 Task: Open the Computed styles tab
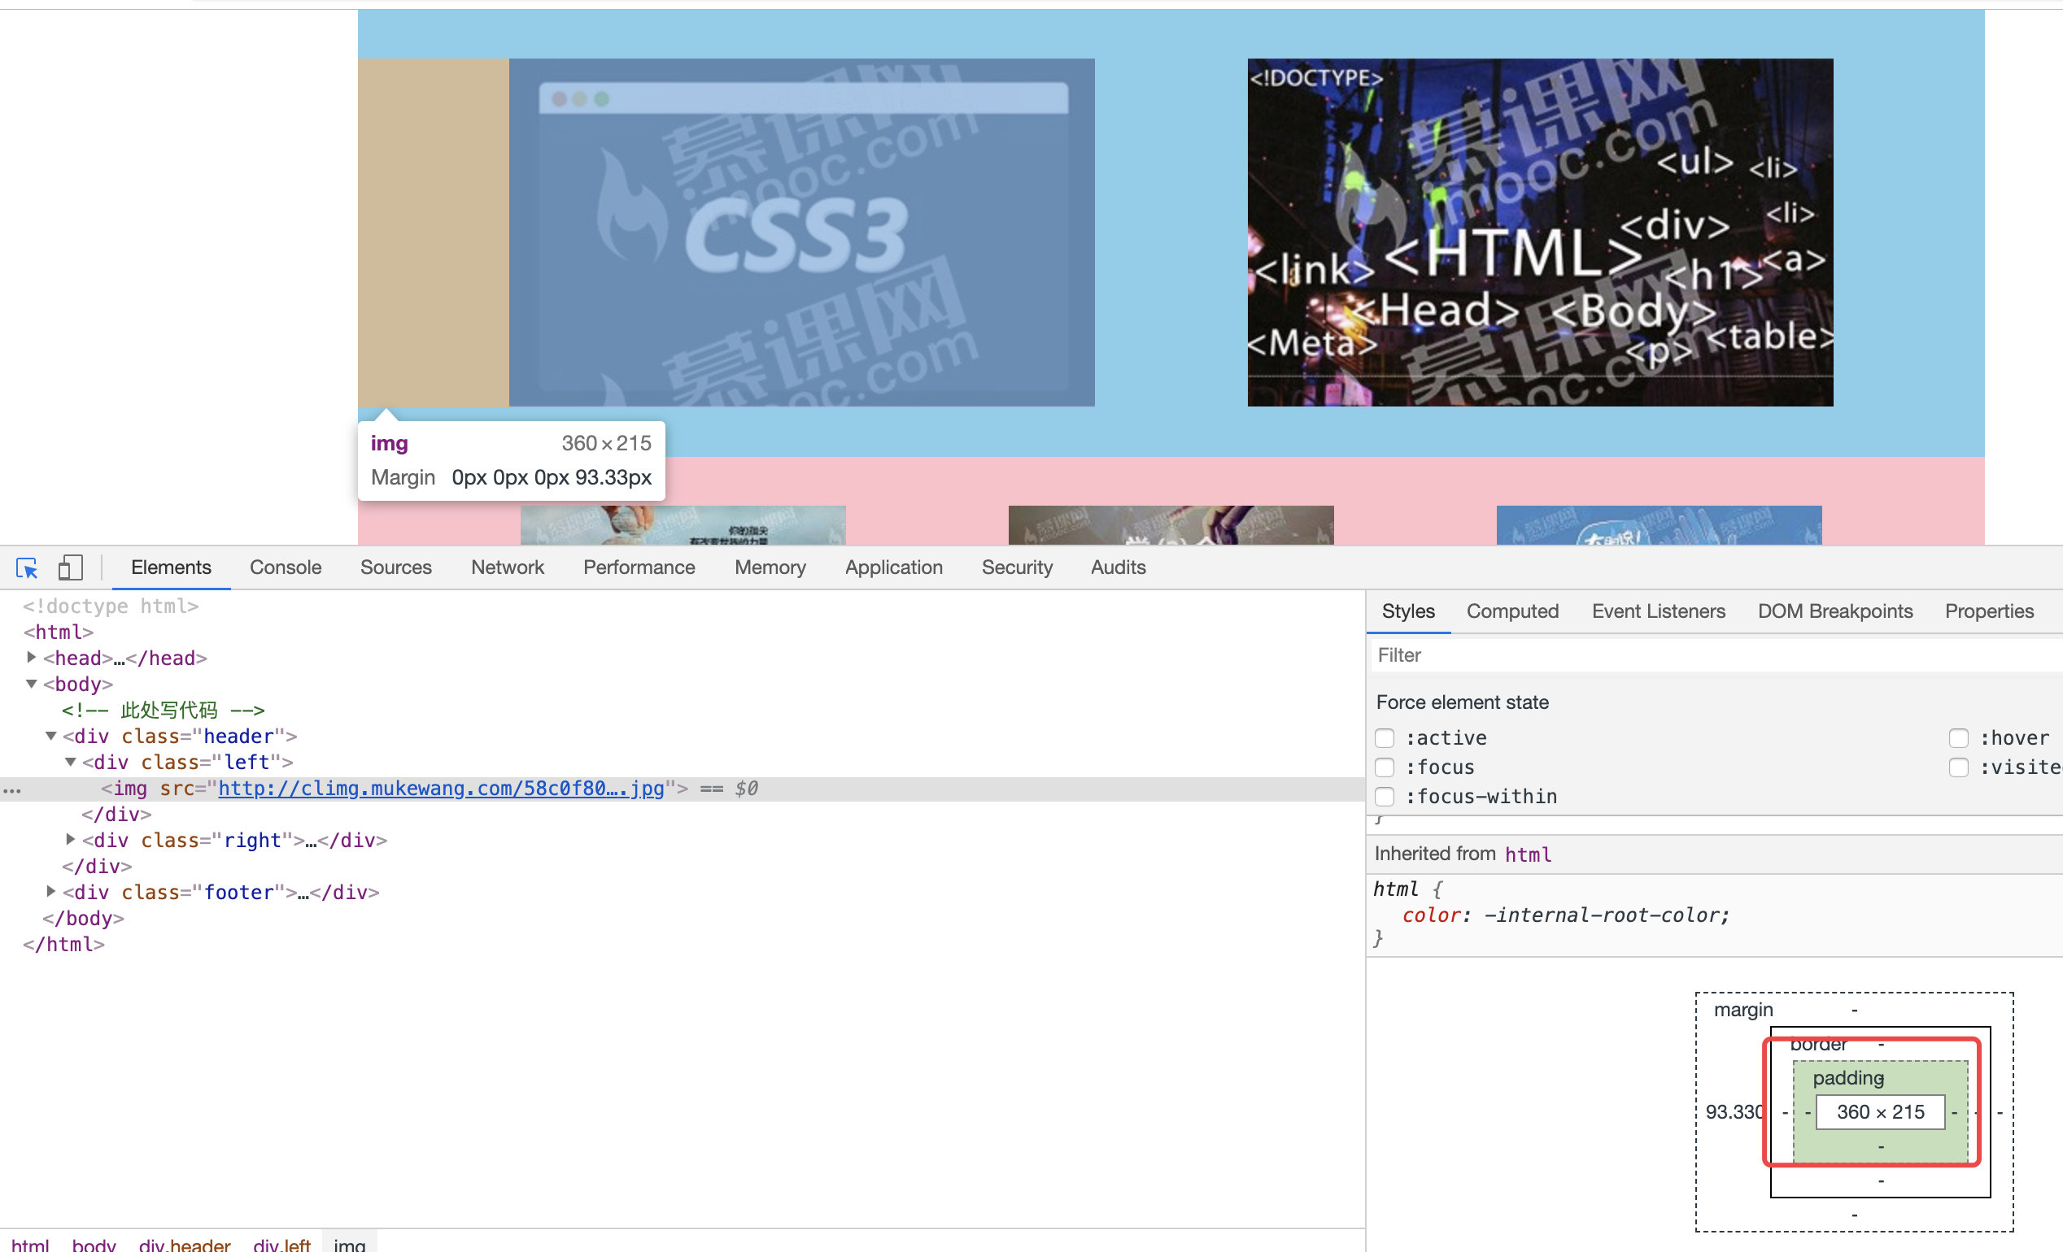pyautogui.click(x=1512, y=611)
